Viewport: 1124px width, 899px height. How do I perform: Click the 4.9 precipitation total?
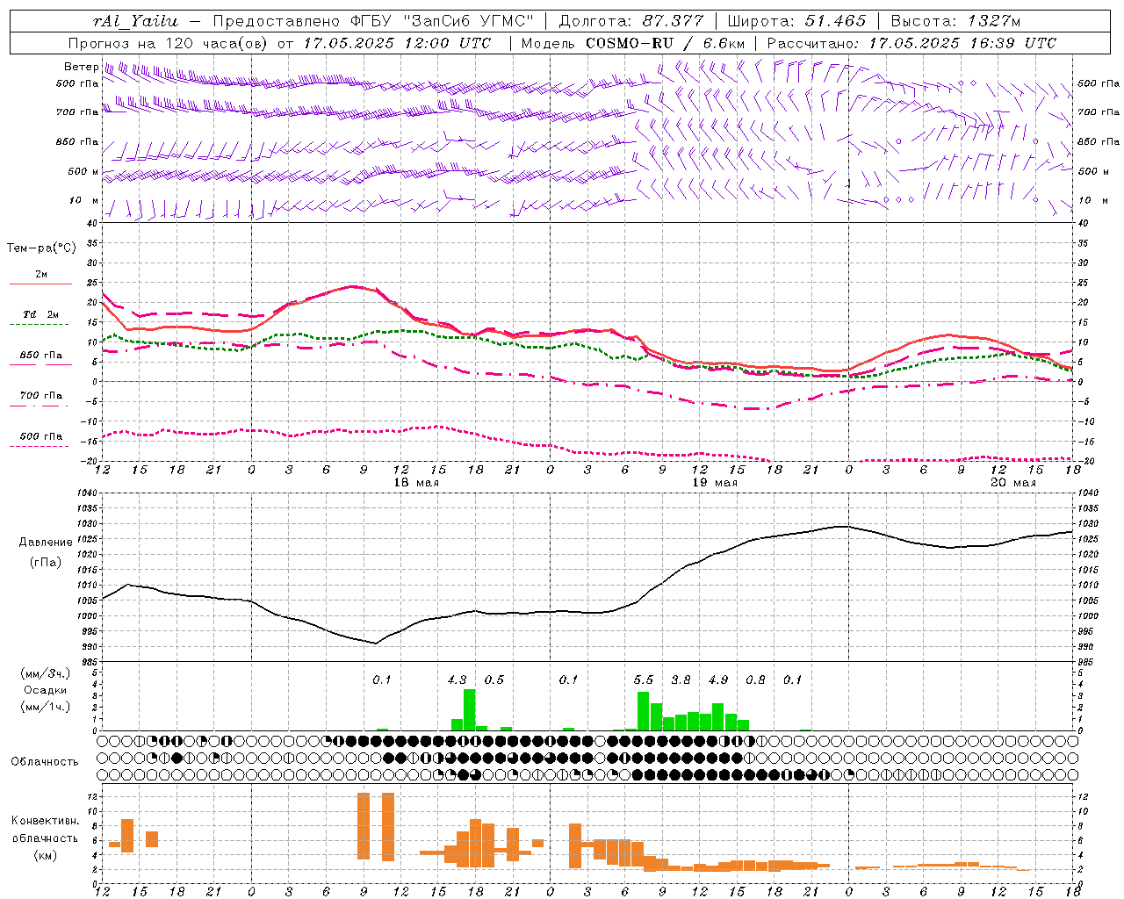(x=718, y=680)
